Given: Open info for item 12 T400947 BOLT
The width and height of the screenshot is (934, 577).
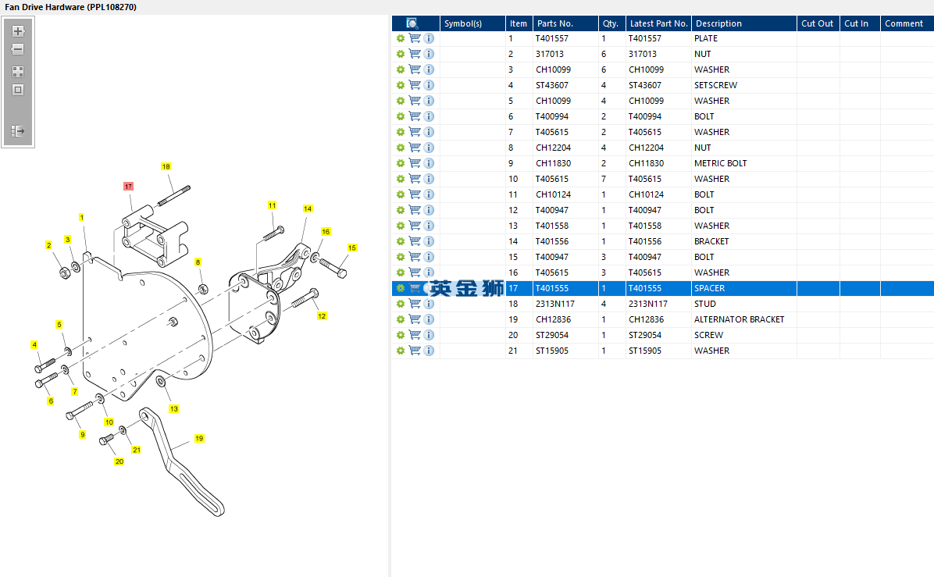Looking at the screenshot, I should pyautogui.click(x=429, y=210).
